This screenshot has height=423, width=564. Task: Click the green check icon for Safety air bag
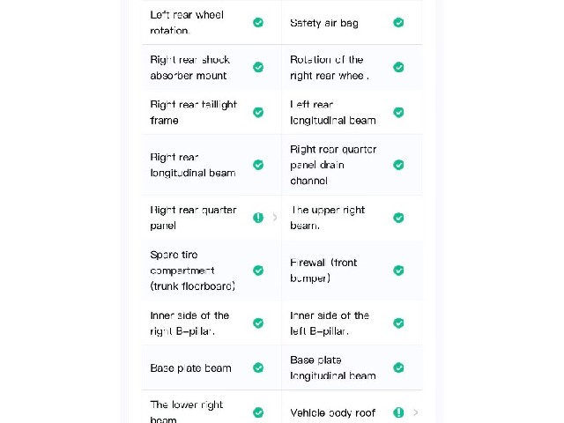coord(398,22)
